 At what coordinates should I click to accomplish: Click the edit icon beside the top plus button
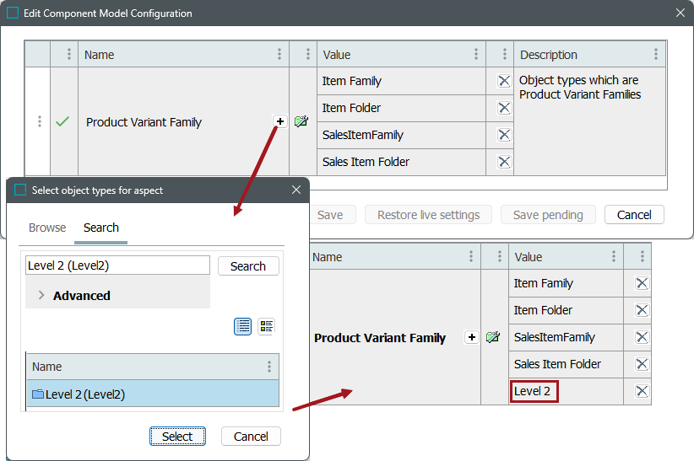coord(301,121)
